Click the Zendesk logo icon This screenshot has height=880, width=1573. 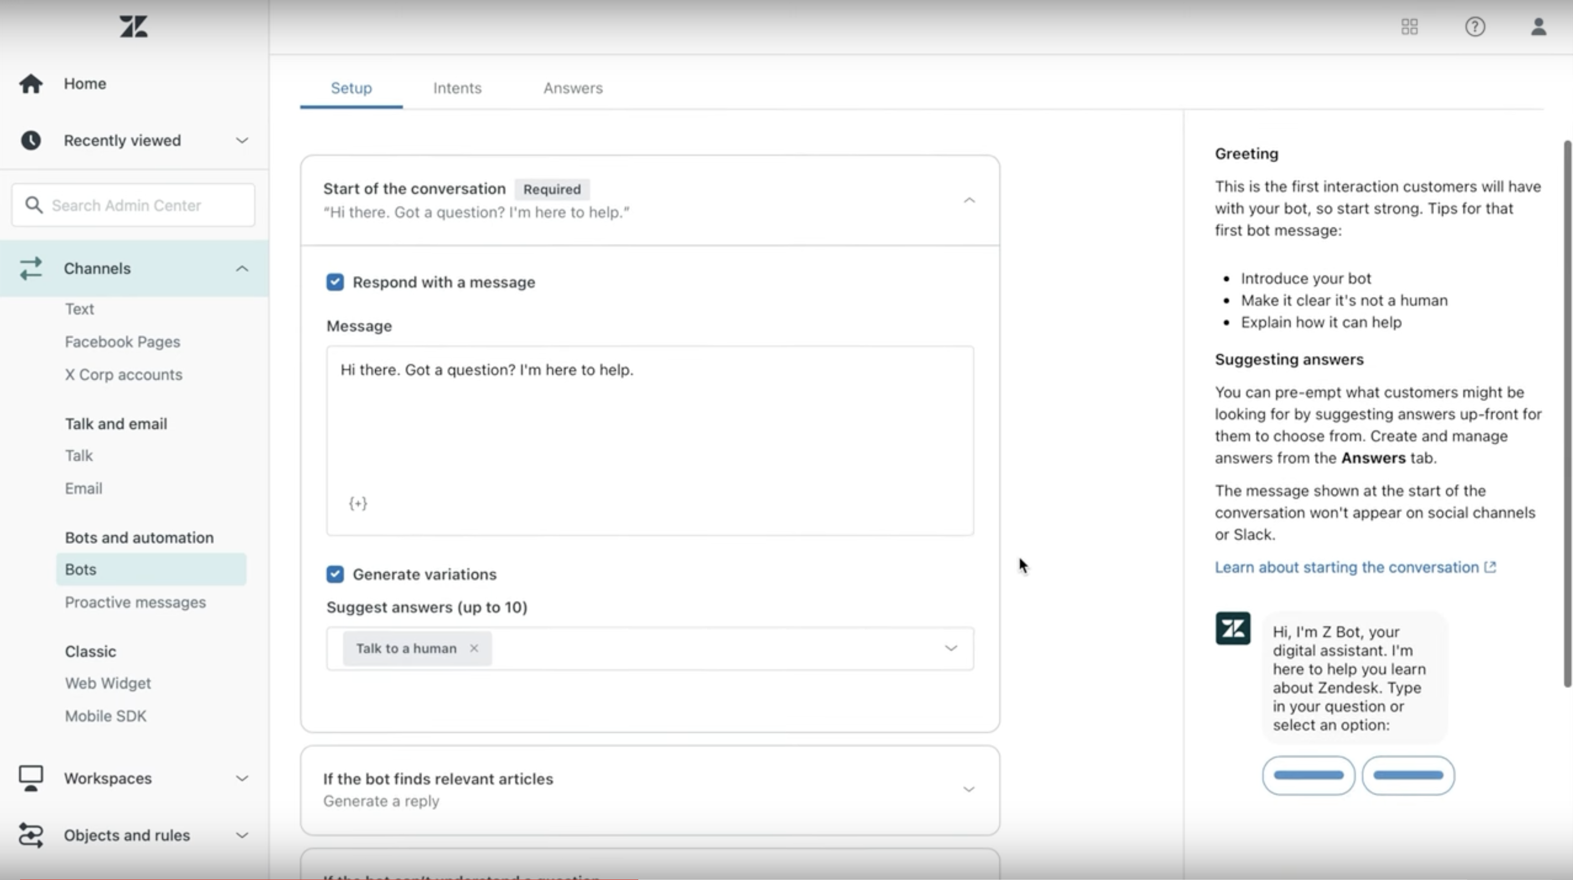134,27
